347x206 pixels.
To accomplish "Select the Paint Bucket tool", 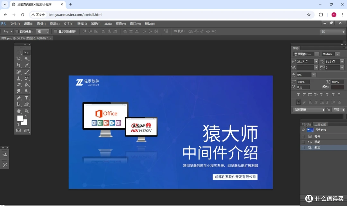I will [27, 85].
